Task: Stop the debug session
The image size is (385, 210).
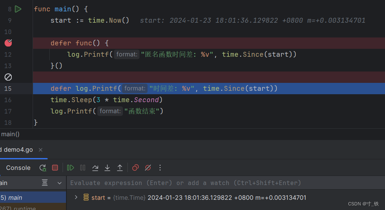Action: pyautogui.click(x=55, y=168)
